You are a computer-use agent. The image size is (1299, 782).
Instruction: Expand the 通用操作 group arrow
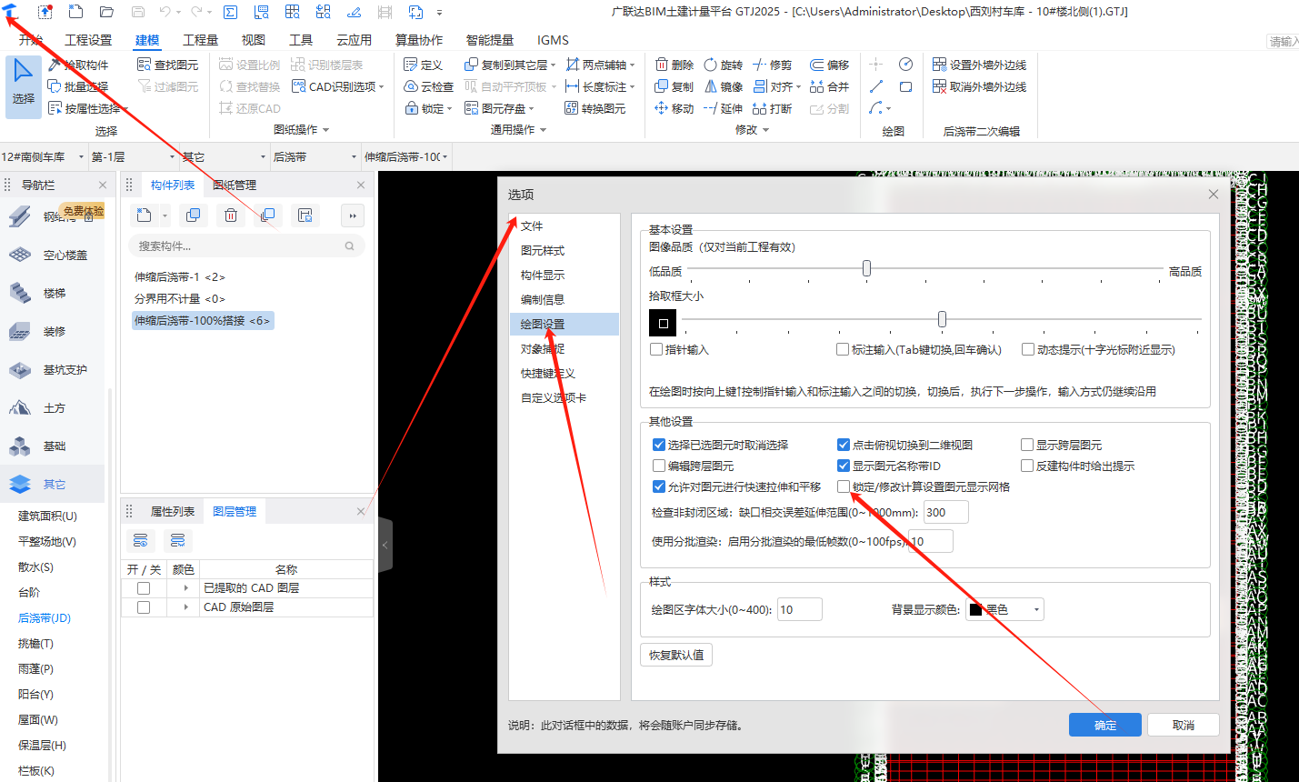(x=544, y=130)
